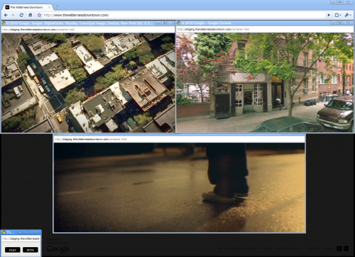The width and height of the screenshot is (355, 257).
Task: Click the Chrome icon in street view title
Action: coord(178,23)
